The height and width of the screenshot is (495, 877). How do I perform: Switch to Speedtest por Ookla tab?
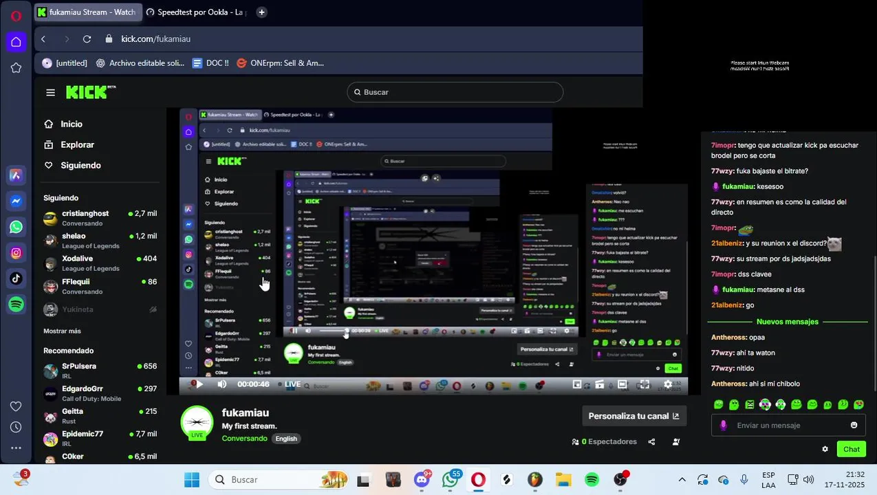196,12
